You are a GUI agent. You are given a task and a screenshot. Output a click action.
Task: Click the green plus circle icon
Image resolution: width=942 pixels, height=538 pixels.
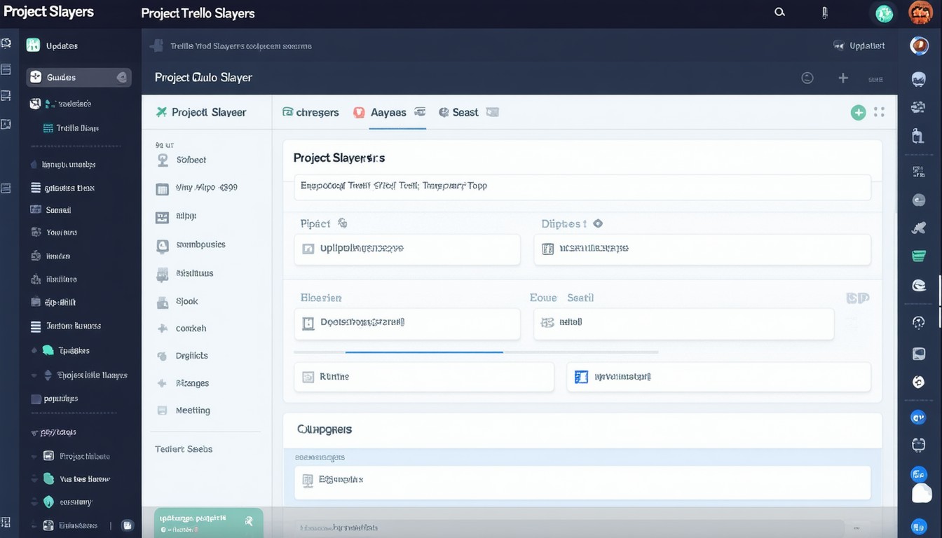click(858, 112)
